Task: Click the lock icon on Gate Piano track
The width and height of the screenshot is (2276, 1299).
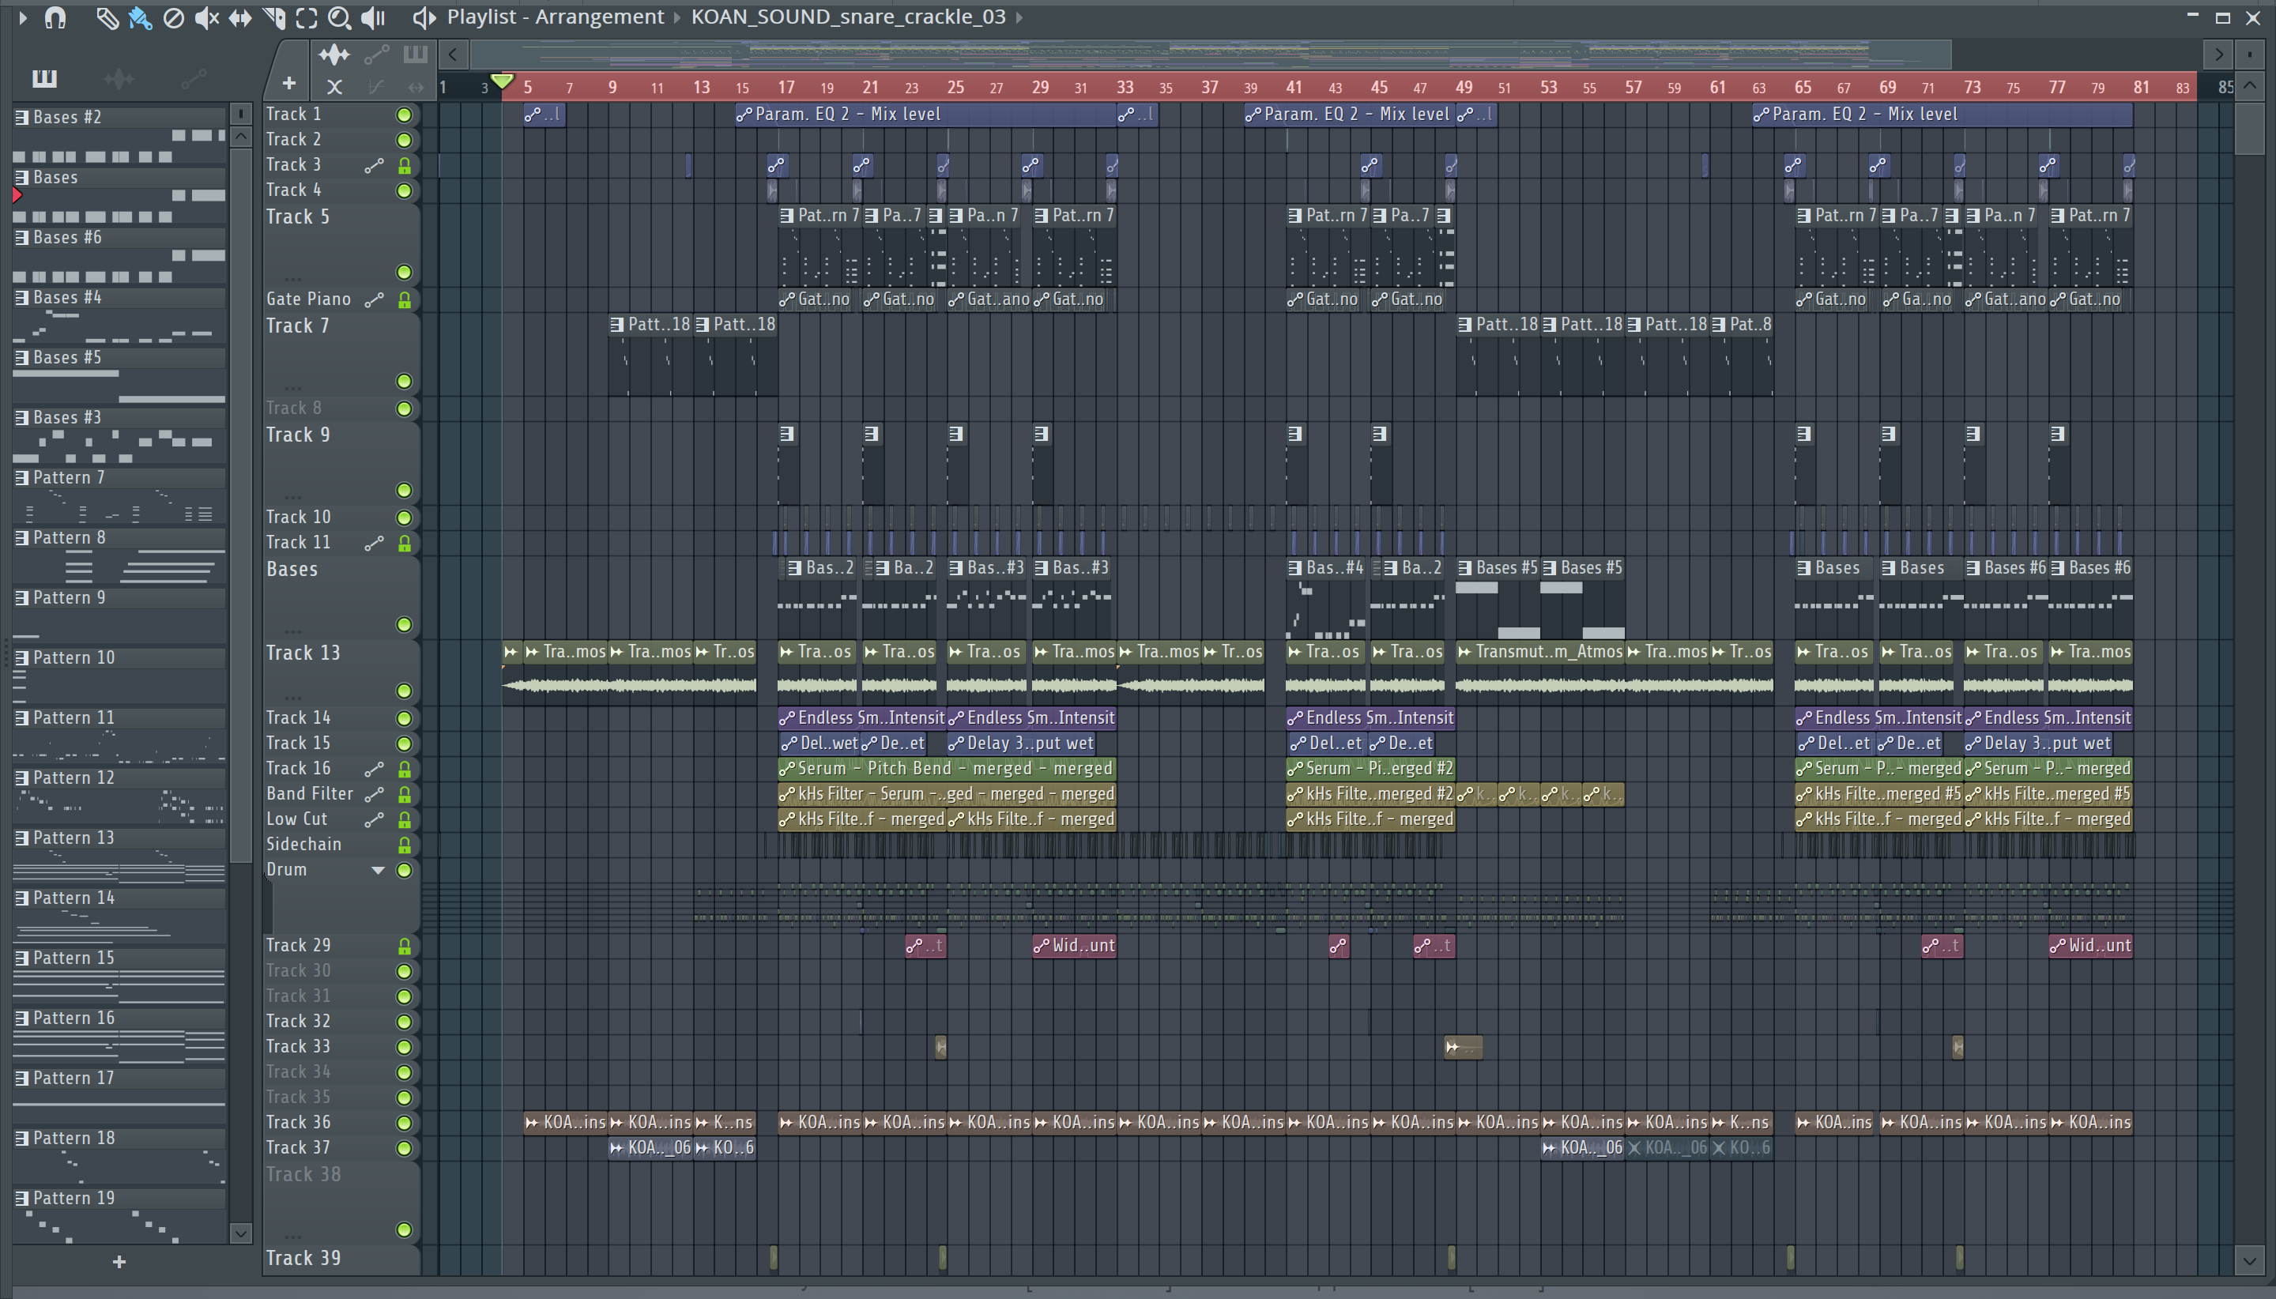Action: (x=404, y=299)
